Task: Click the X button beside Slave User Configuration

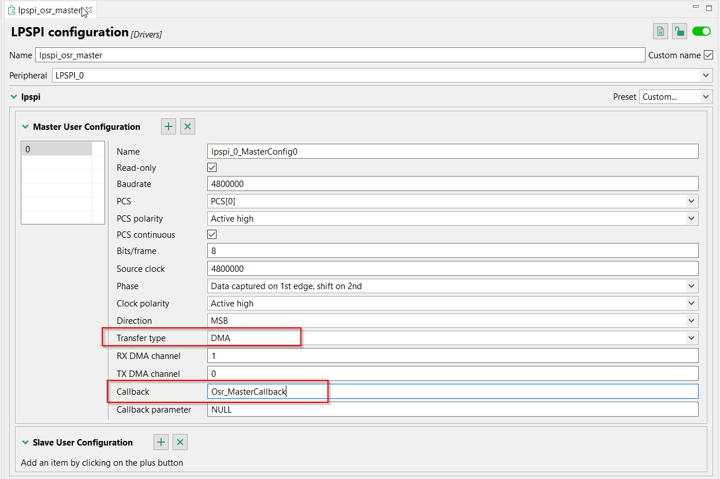Action: click(x=180, y=442)
